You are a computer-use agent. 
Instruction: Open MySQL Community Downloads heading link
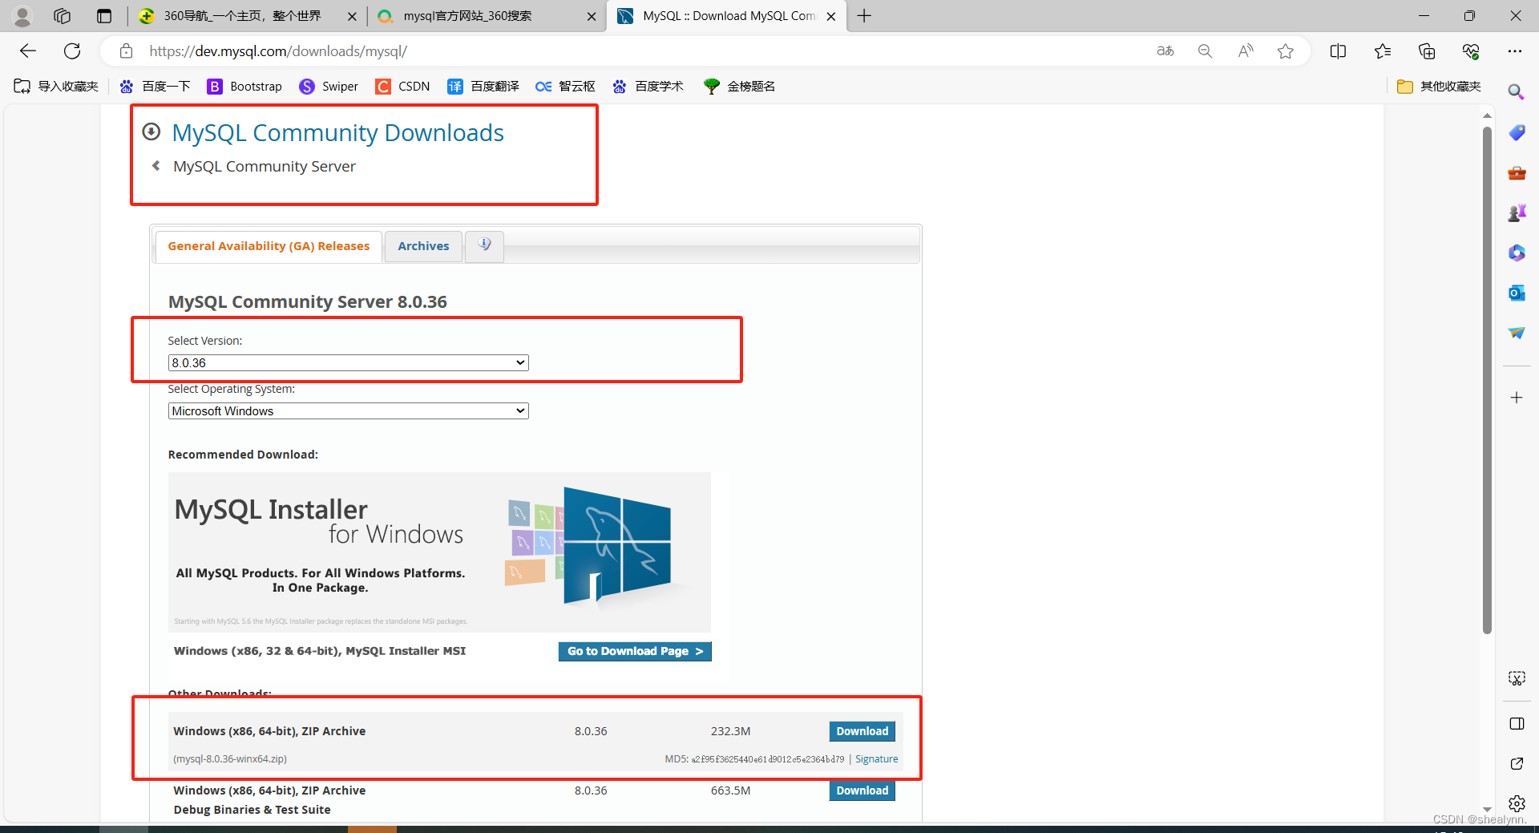coord(337,132)
